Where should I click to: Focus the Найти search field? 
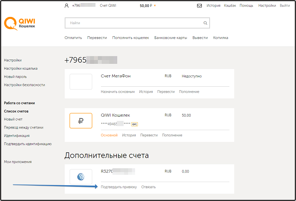click(137, 23)
